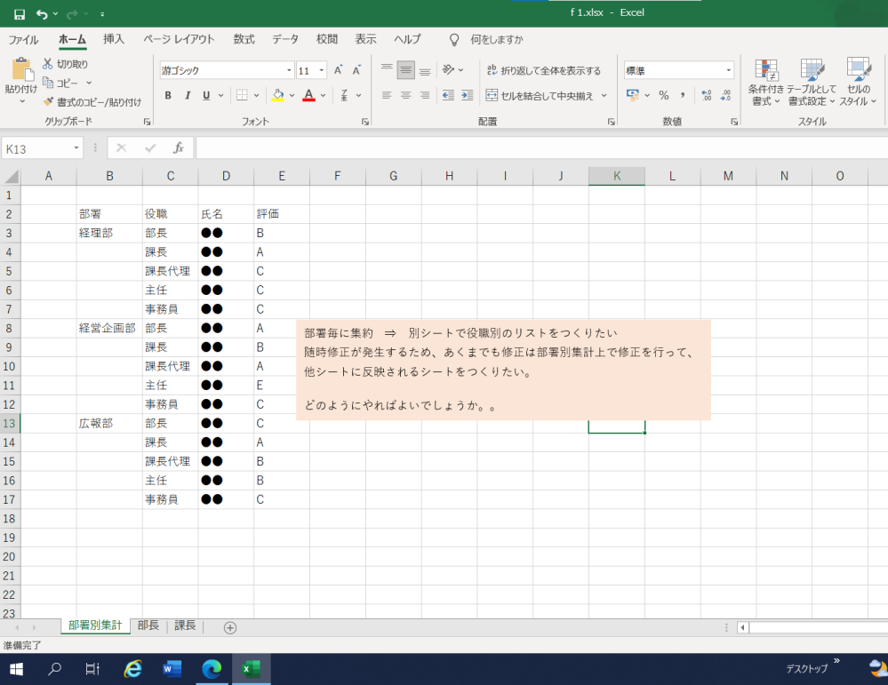Align text to bottom

pyautogui.click(x=425, y=70)
